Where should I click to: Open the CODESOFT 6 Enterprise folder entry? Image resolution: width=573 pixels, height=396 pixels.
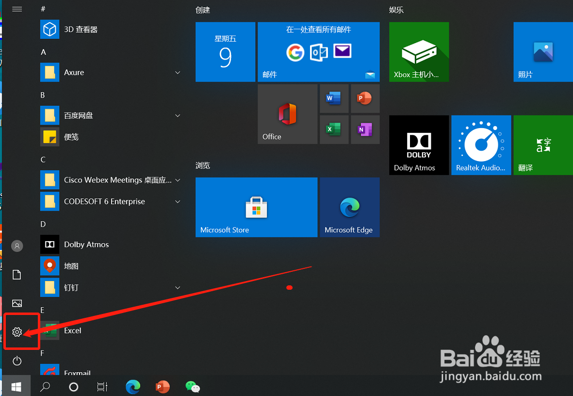click(110, 201)
